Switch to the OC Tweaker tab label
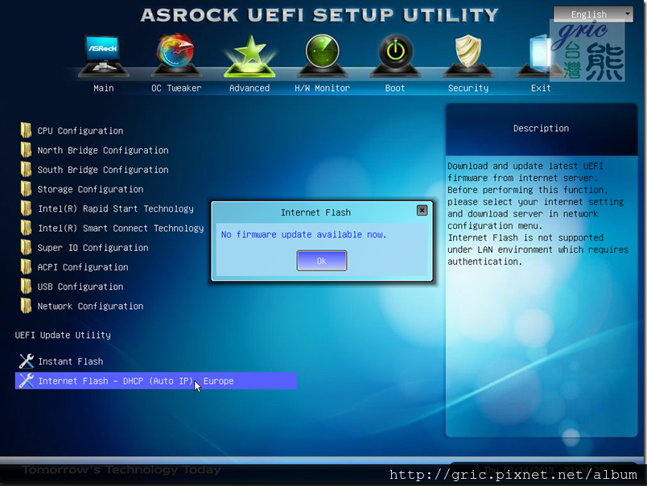The height and width of the screenshot is (486, 647). 176,88
